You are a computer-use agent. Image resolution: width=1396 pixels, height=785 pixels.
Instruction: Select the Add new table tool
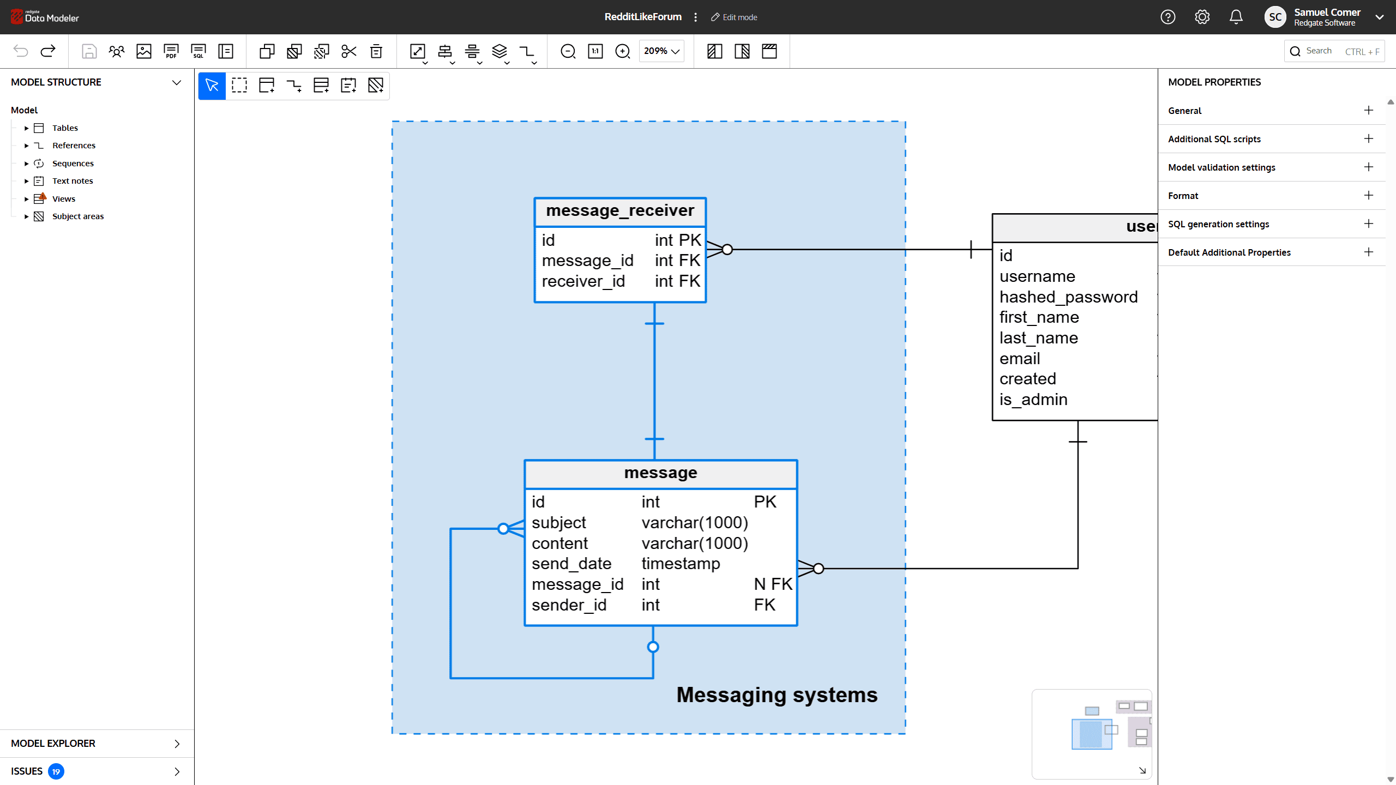pyautogui.click(x=267, y=86)
